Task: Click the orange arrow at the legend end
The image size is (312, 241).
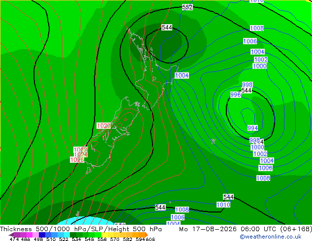Action: (147, 235)
